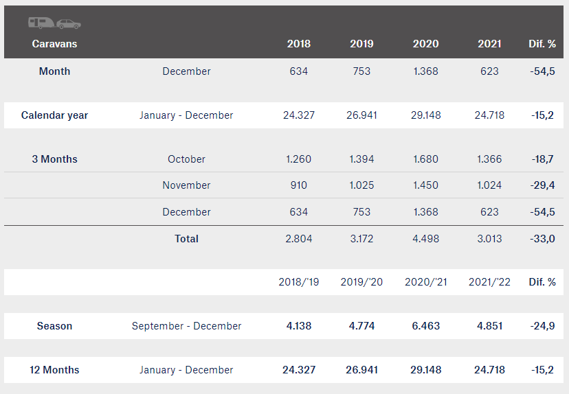The width and height of the screenshot is (569, 394).
Task: Select the -18,7 difference value
Action: tap(542, 159)
